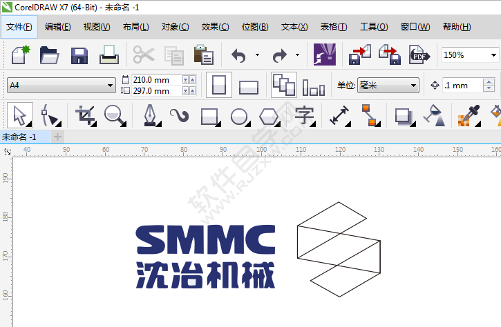The width and height of the screenshot is (501, 327).
Task: Click the page height 297.0 mm field
Action: 157,91
